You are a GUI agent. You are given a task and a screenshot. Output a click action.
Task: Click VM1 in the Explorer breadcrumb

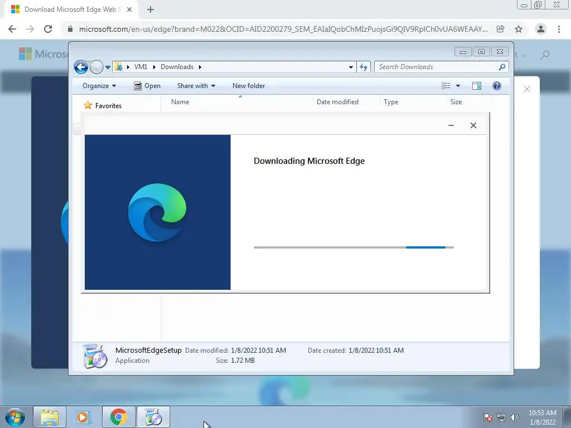click(x=141, y=67)
